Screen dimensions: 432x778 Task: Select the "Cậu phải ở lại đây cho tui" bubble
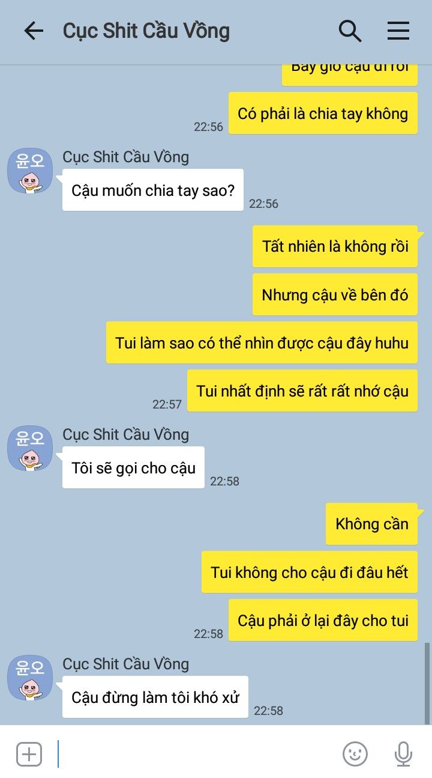tap(323, 620)
